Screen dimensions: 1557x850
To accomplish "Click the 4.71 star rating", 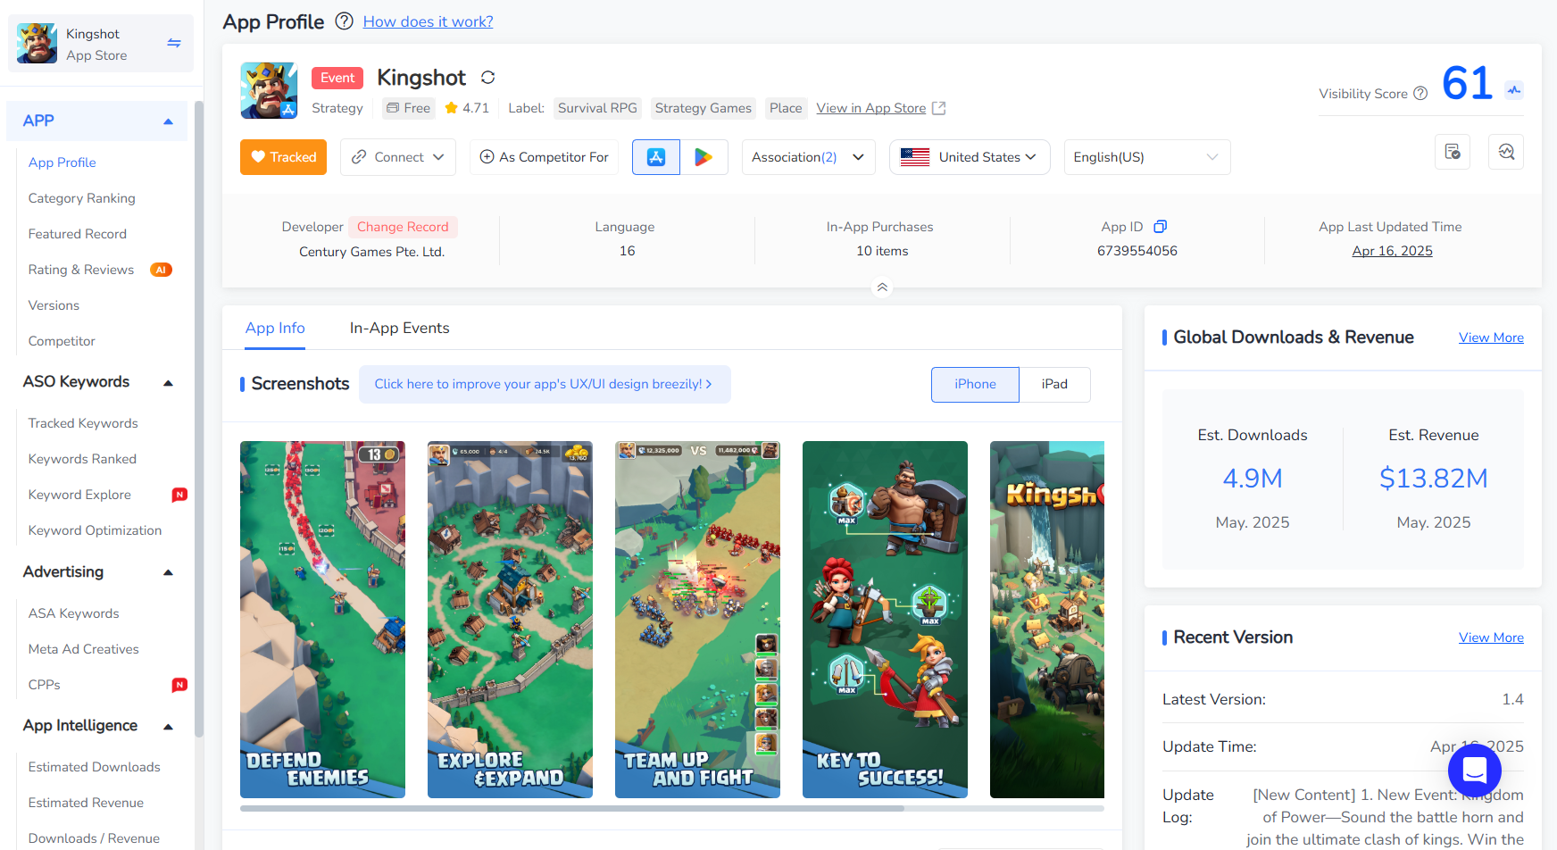I will click(x=467, y=108).
